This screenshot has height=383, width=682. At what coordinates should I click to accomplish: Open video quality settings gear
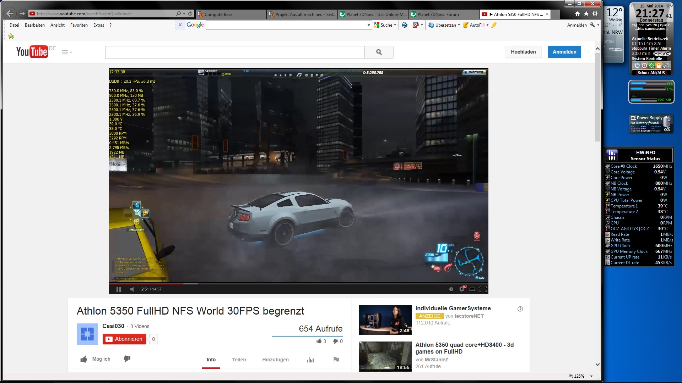coord(461,289)
